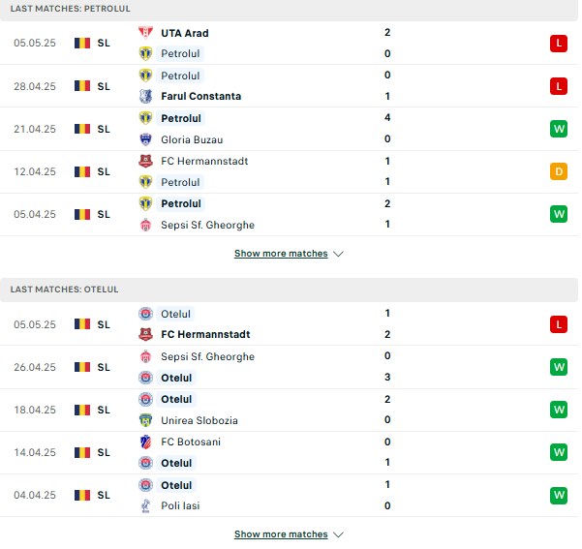This screenshot has height=549, width=582.
Task: Click the UTA Arad club crest
Action: click(x=145, y=33)
